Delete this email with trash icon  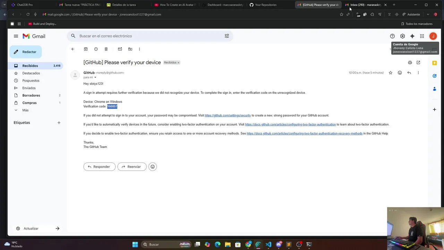click(x=106, y=49)
